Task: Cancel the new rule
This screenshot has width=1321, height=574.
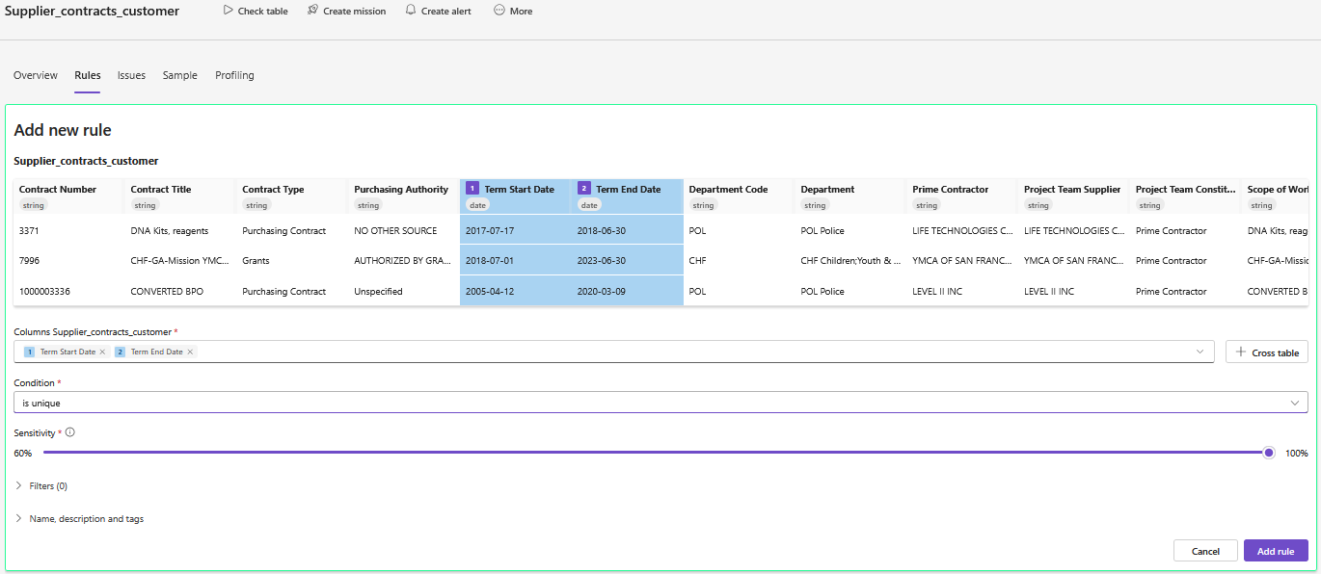Action: [1204, 551]
